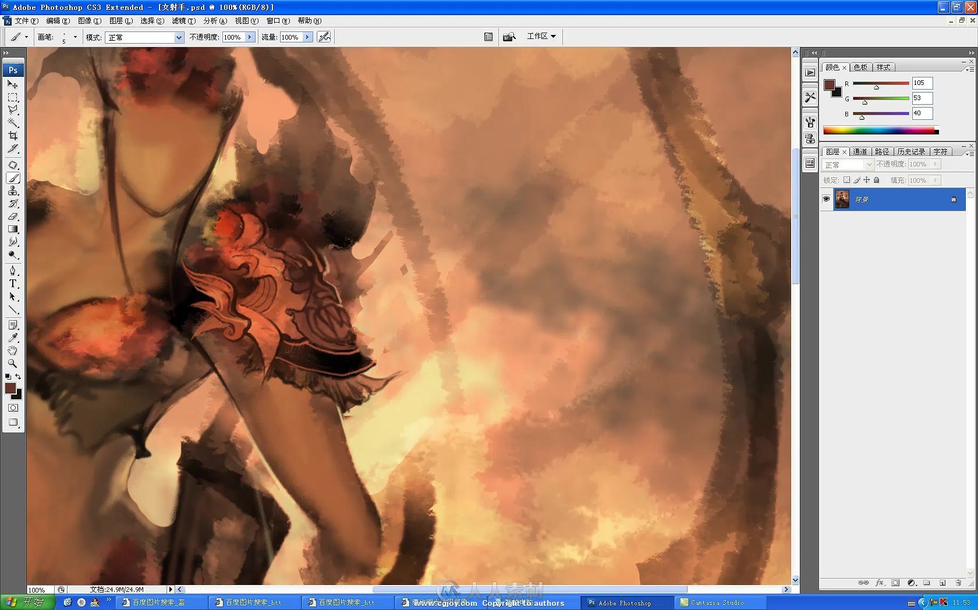The image size is (978, 610).
Task: Open add layer style fx menu
Action: 880,583
